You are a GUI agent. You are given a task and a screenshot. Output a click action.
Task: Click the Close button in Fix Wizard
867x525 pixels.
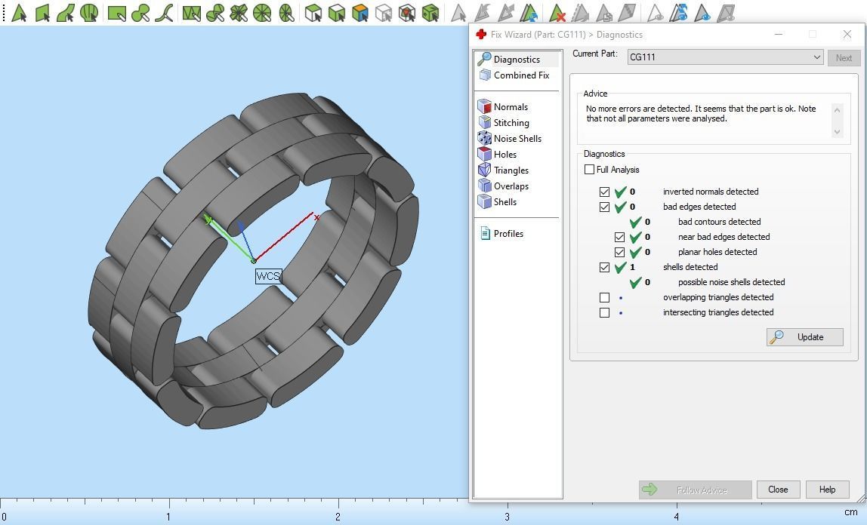point(778,490)
